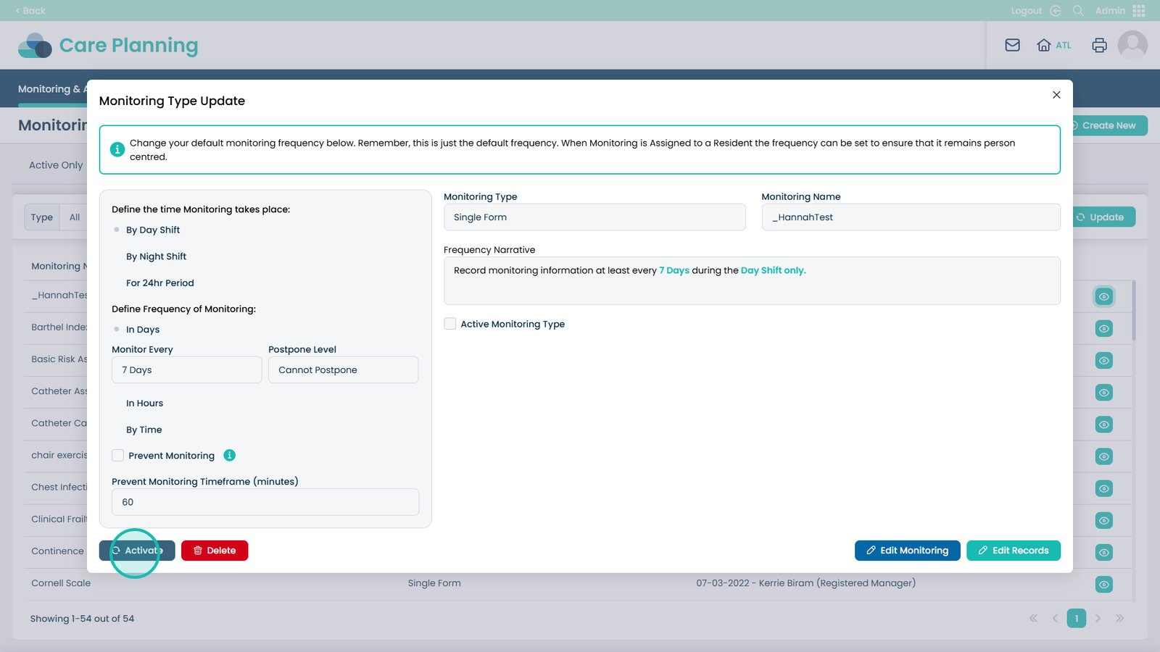Click the printer icon in header
This screenshot has height=652, width=1160.
(1099, 45)
